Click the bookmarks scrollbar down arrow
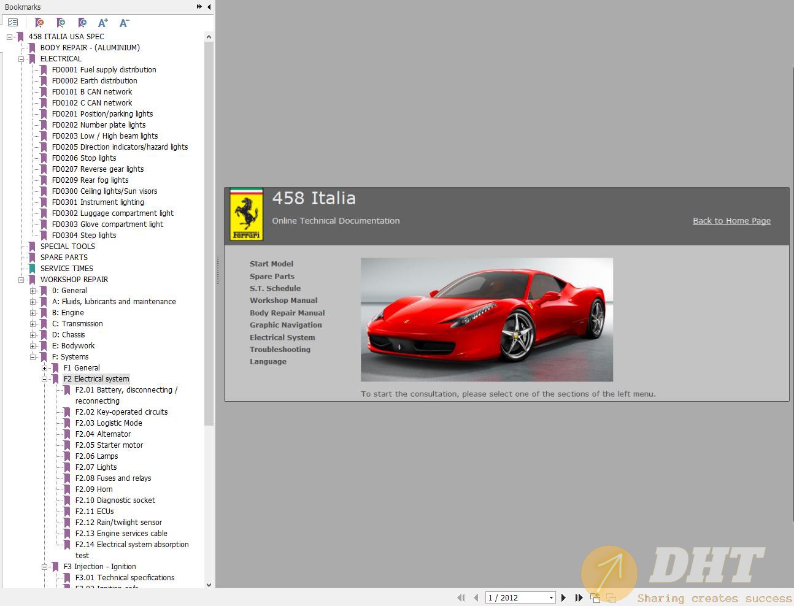This screenshot has height=606, width=794. pos(209,585)
